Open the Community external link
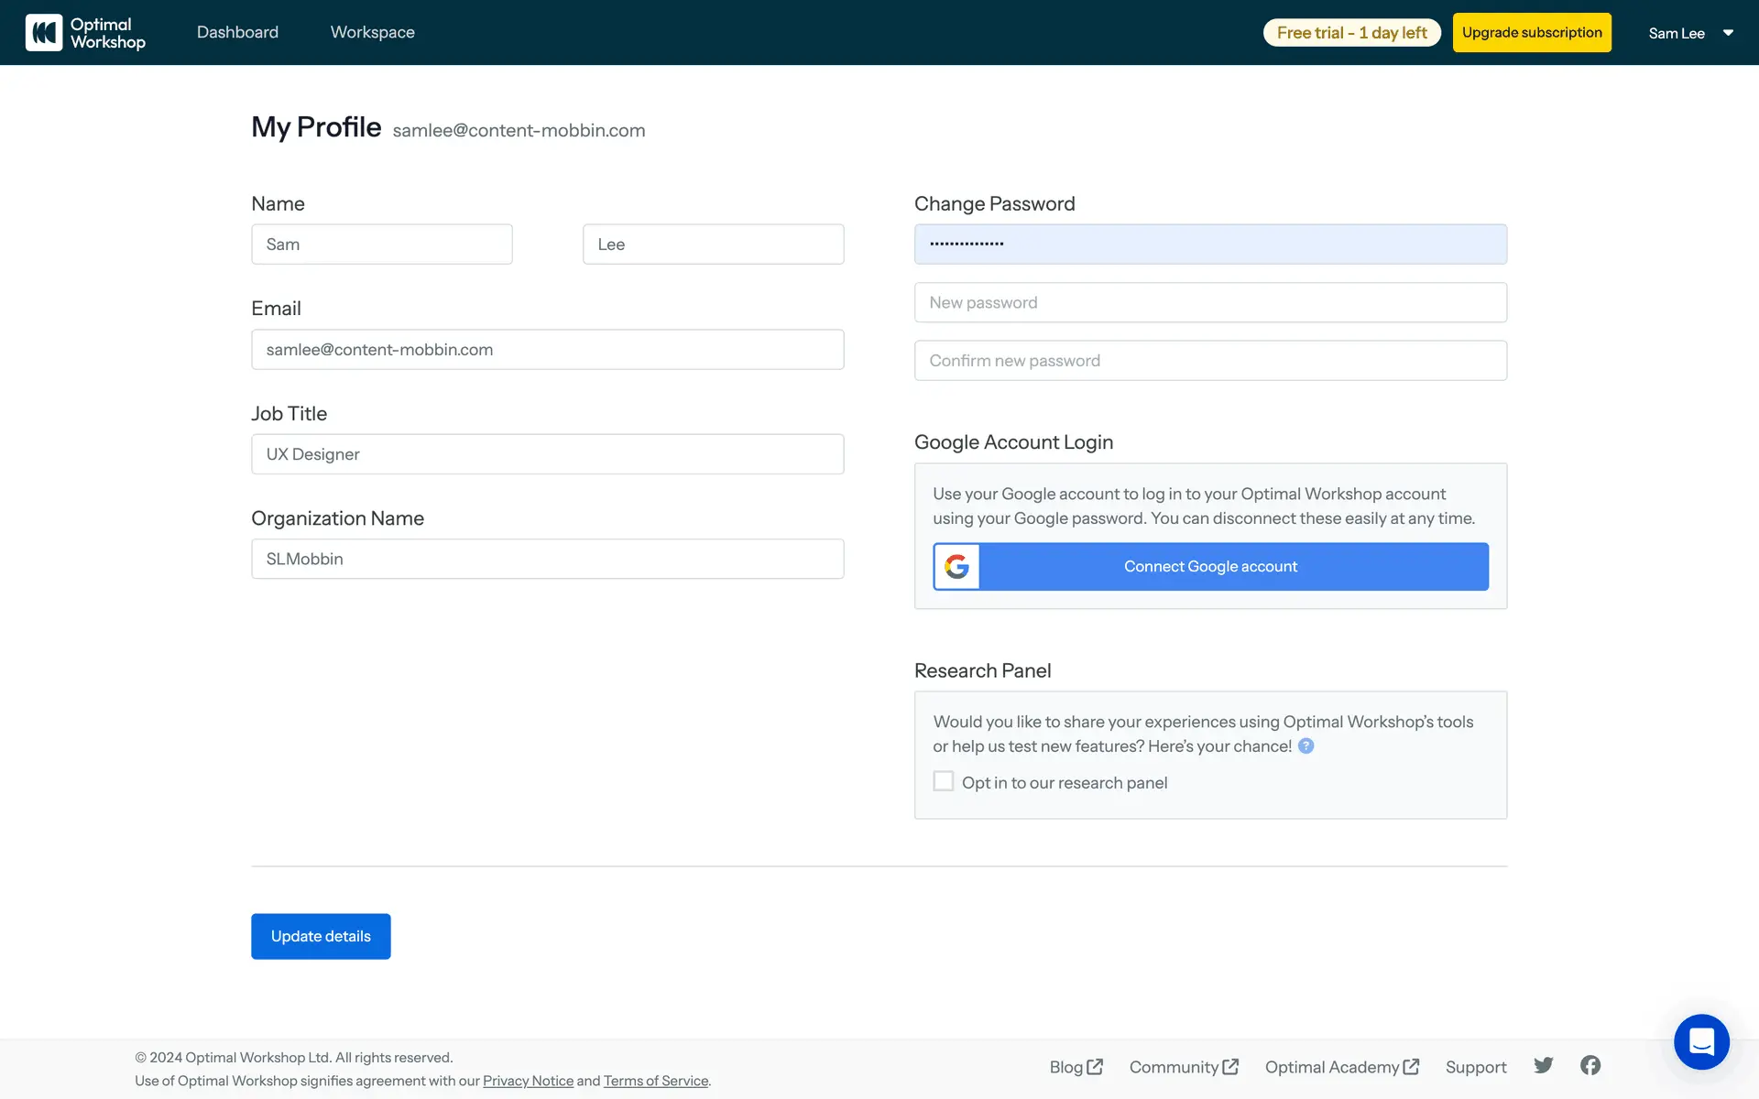Viewport: 1759px width, 1099px height. tap(1183, 1067)
